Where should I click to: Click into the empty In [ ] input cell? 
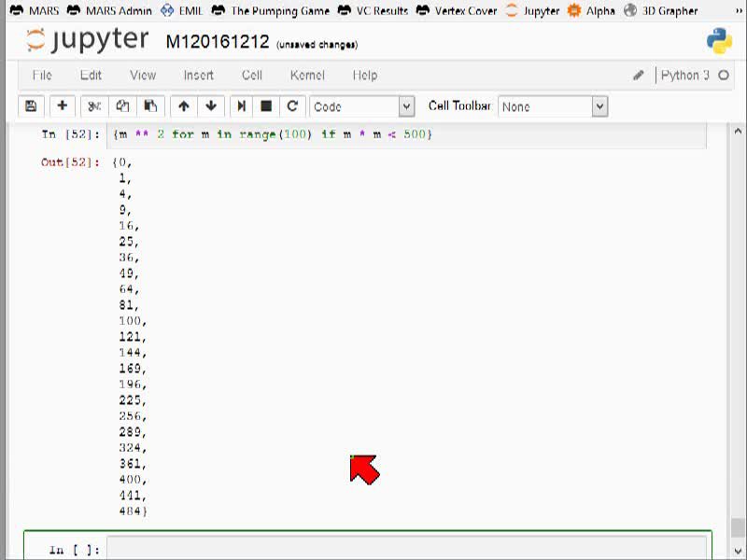coord(406,548)
